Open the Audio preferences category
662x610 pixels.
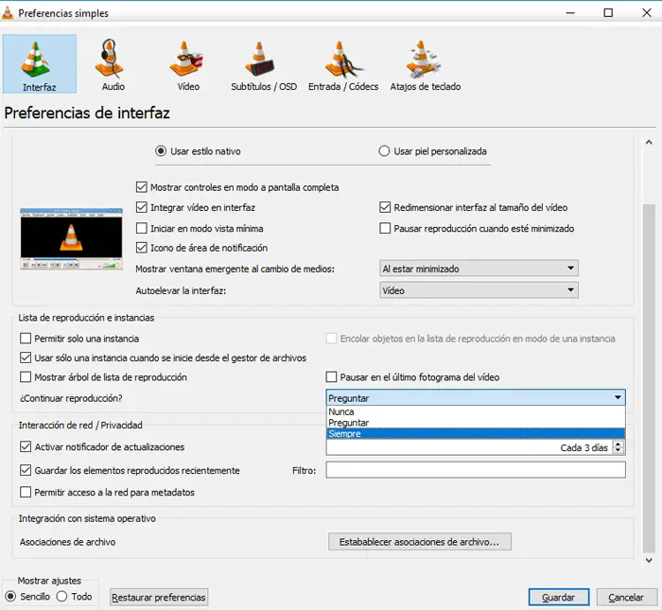click(x=113, y=63)
